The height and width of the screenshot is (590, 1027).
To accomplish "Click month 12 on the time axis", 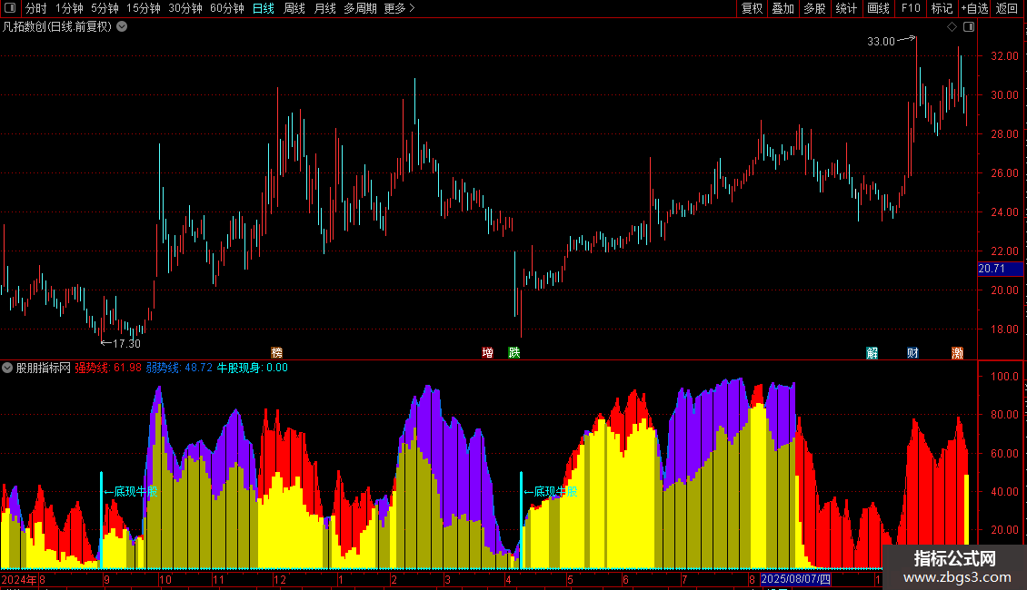I will pyautogui.click(x=280, y=579).
